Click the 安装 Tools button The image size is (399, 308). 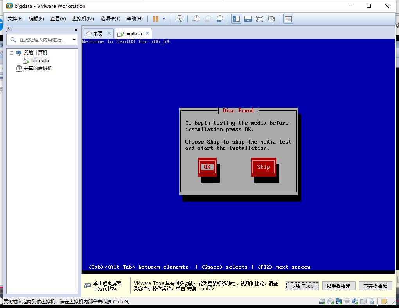(x=302, y=286)
